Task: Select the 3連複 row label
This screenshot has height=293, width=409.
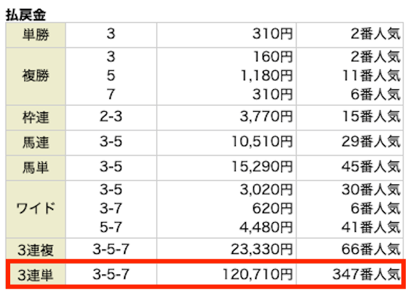Action: (x=36, y=249)
